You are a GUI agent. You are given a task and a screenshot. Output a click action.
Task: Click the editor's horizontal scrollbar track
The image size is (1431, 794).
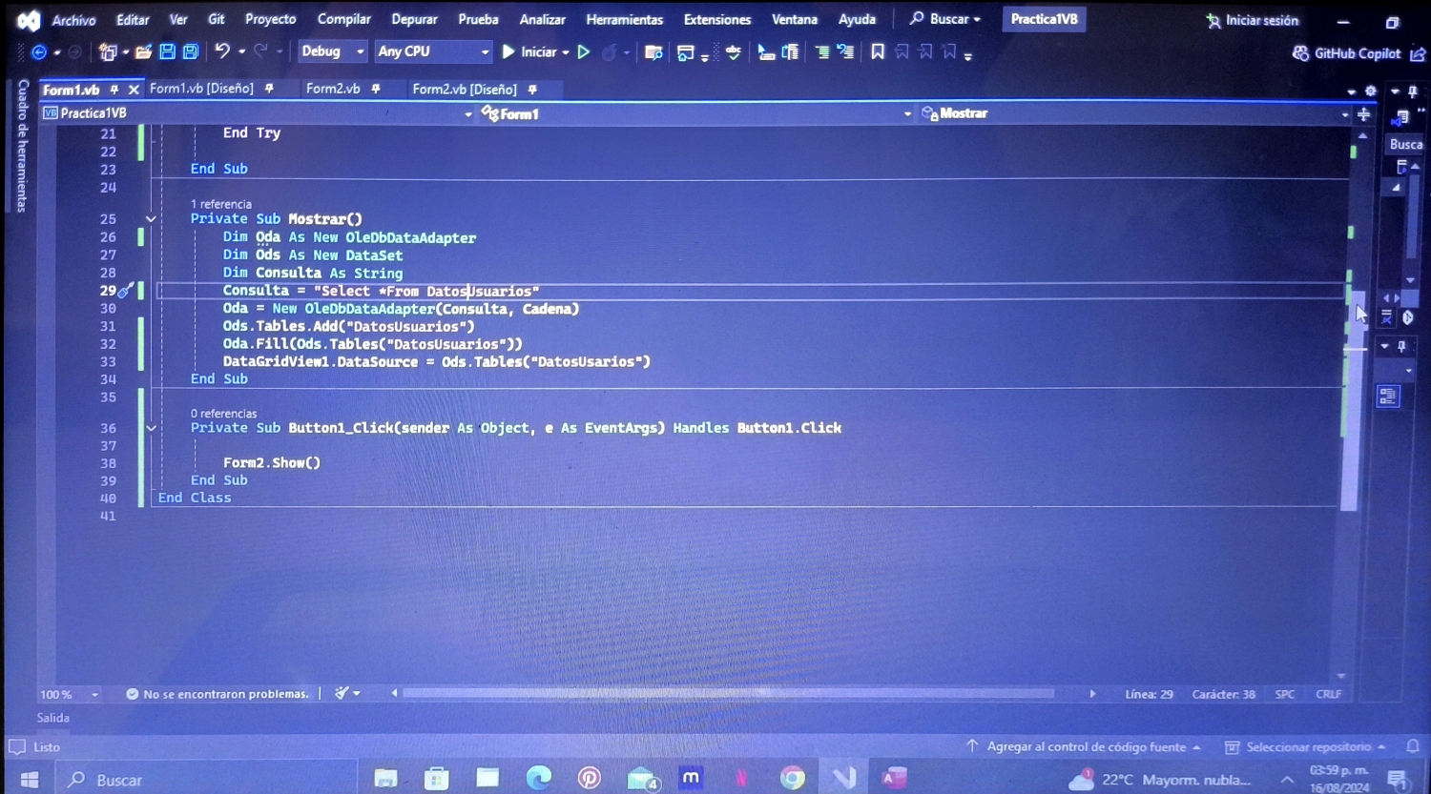[727, 693]
